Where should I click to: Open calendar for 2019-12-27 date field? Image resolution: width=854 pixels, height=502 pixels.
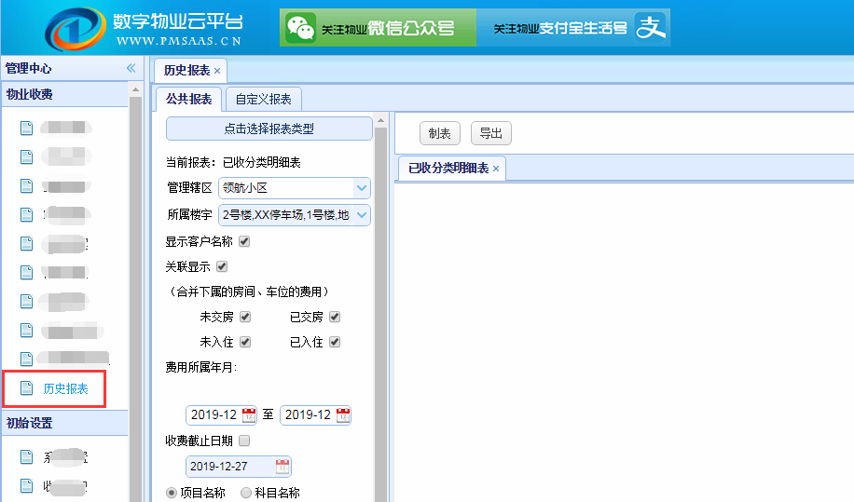coord(282,467)
